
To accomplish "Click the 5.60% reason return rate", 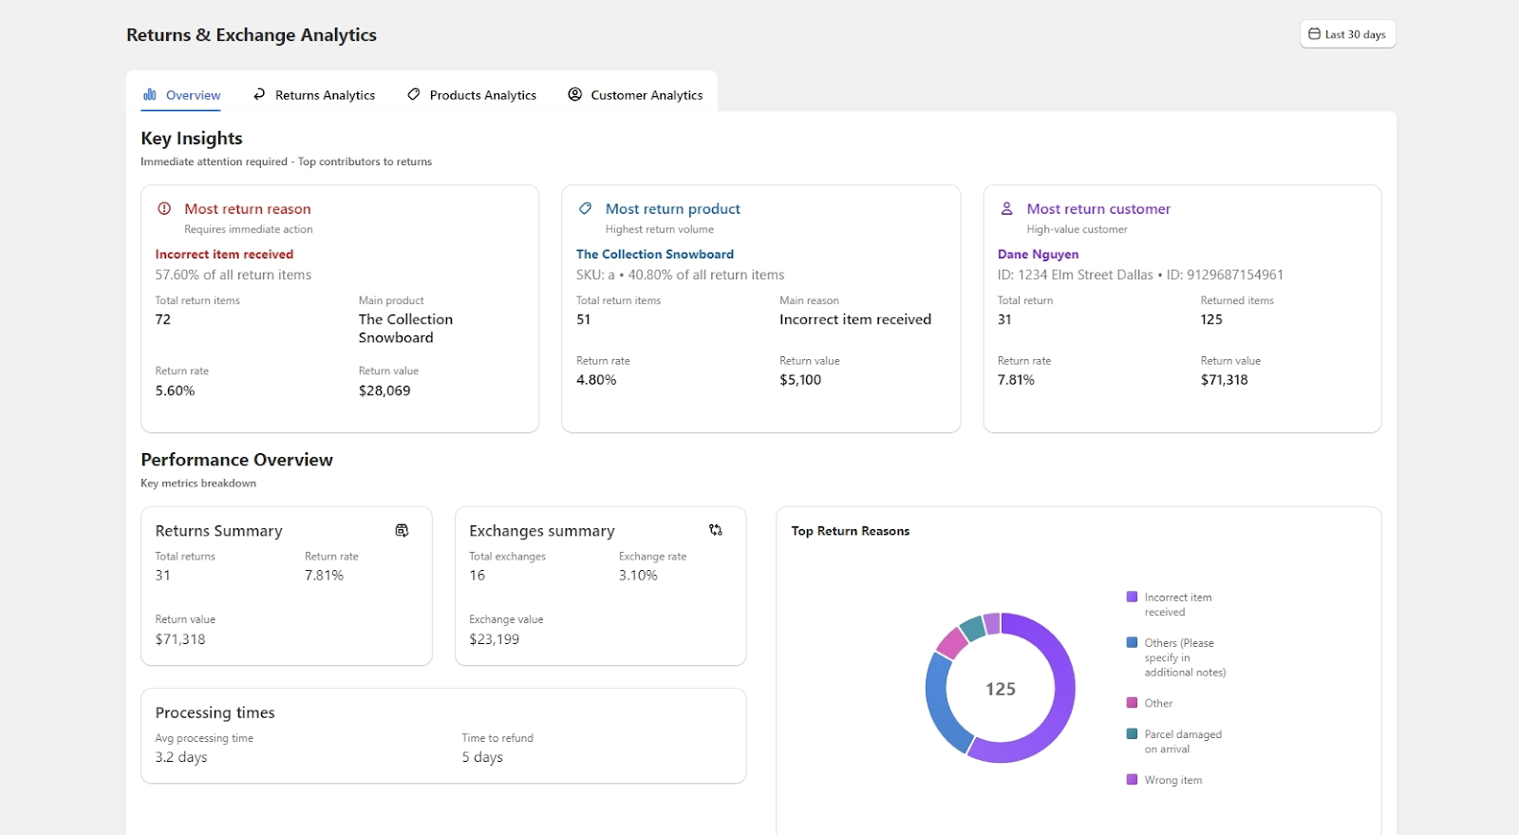I will click(x=175, y=390).
